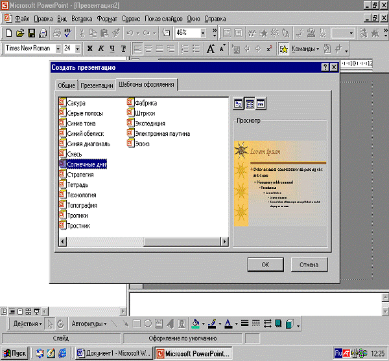Image resolution: width=389 pixels, height=361 pixels.
Task: Click the Save diskette icon
Action: pyautogui.click(x=30, y=32)
